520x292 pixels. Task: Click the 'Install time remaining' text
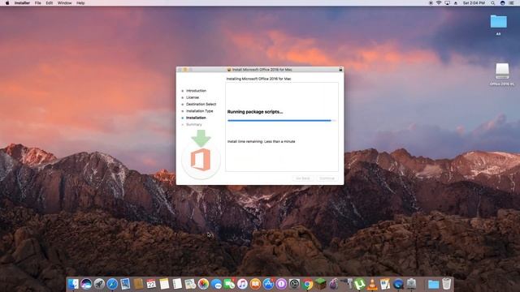point(261,141)
